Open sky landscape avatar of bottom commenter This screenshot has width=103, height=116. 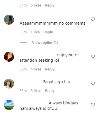pos(9,105)
